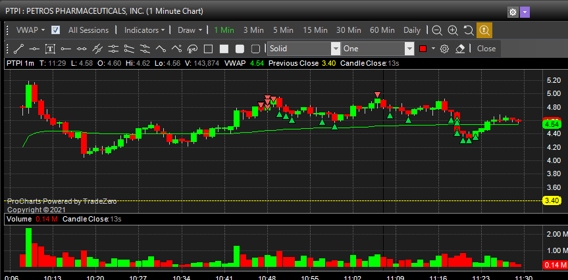This screenshot has height=280, width=568.
Task: Toggle the highlighted magnifier zoom mode
Action: coord(484,30)
